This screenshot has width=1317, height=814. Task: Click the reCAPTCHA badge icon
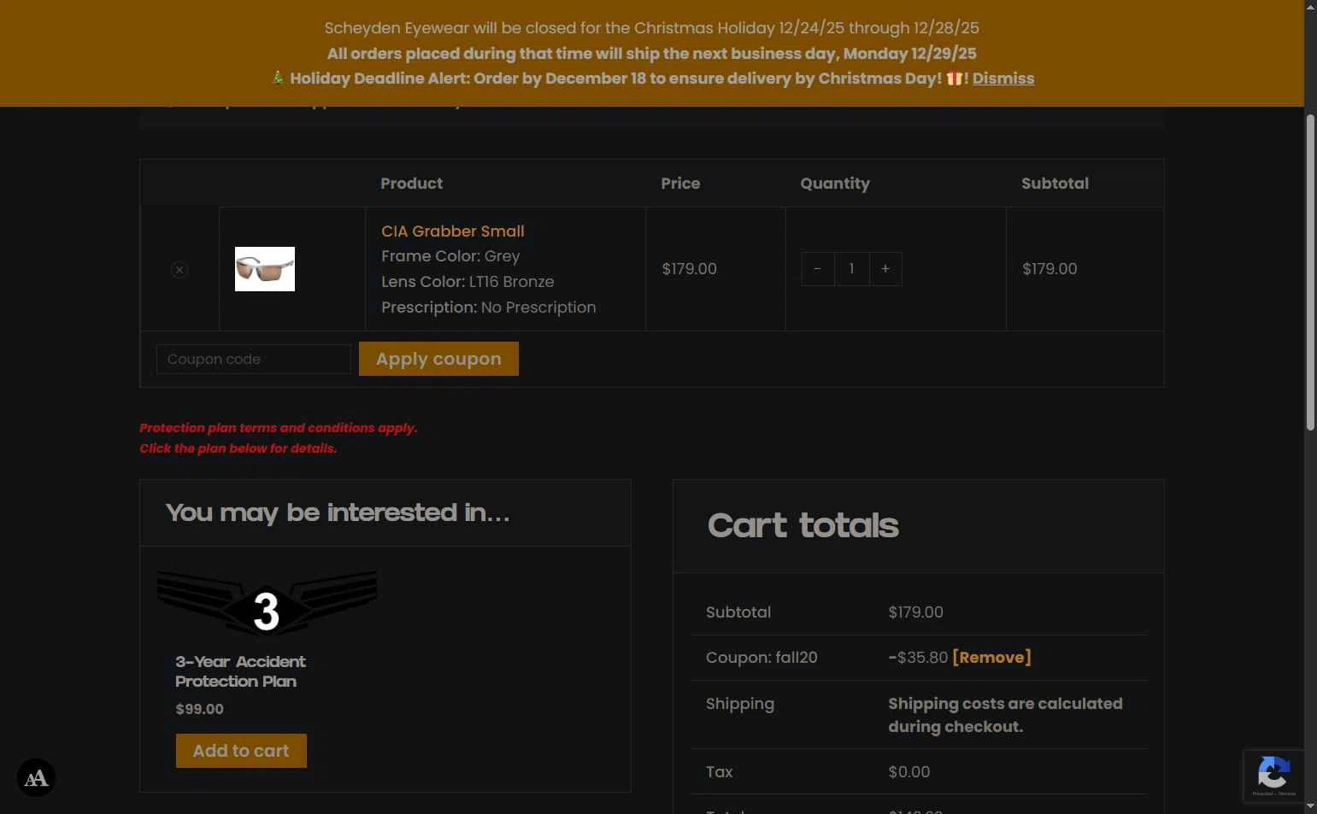click(x=1273, y=776)
